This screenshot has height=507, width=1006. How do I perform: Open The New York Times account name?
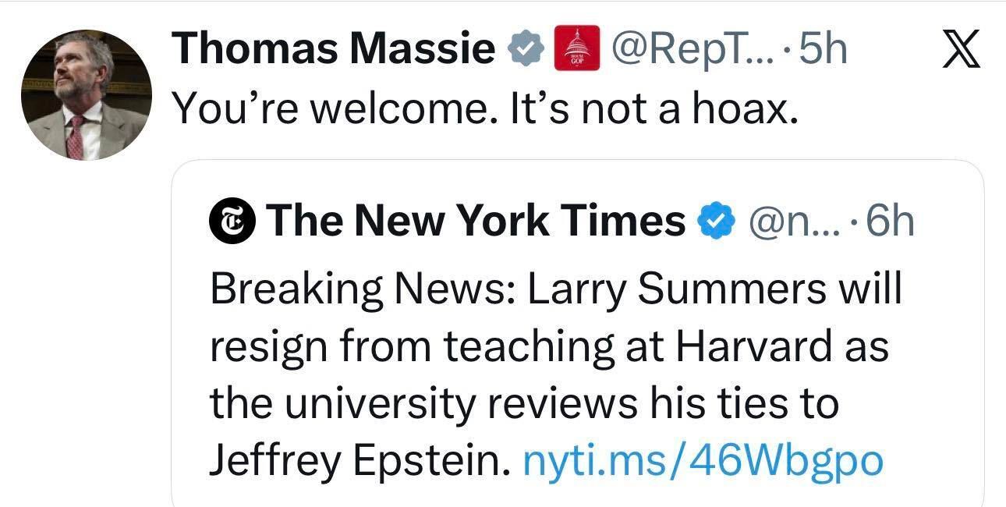(475, 222)
